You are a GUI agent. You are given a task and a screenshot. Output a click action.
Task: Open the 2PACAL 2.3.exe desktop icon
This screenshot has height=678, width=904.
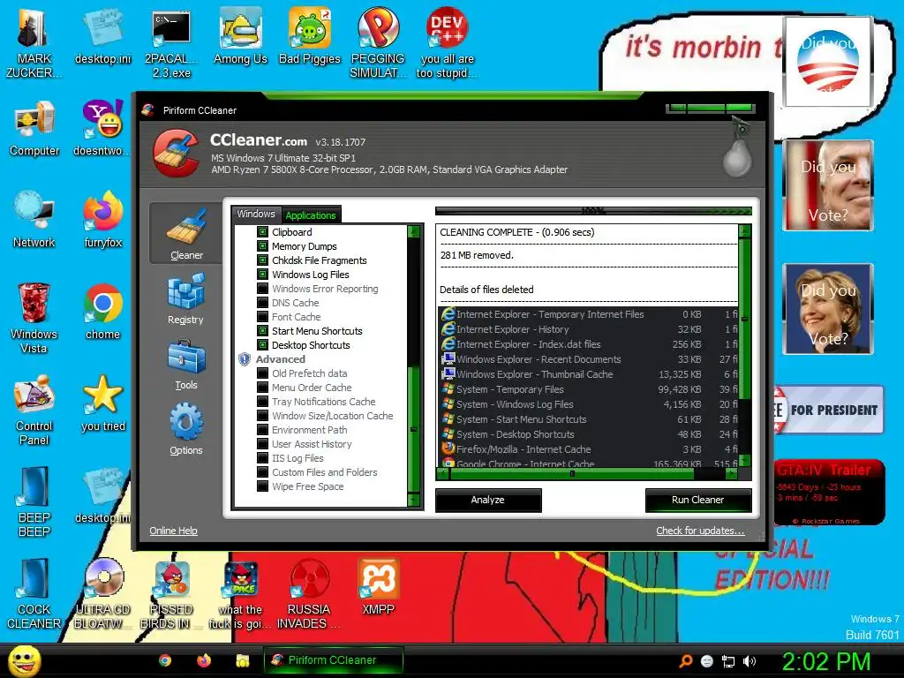coord(171,44)
